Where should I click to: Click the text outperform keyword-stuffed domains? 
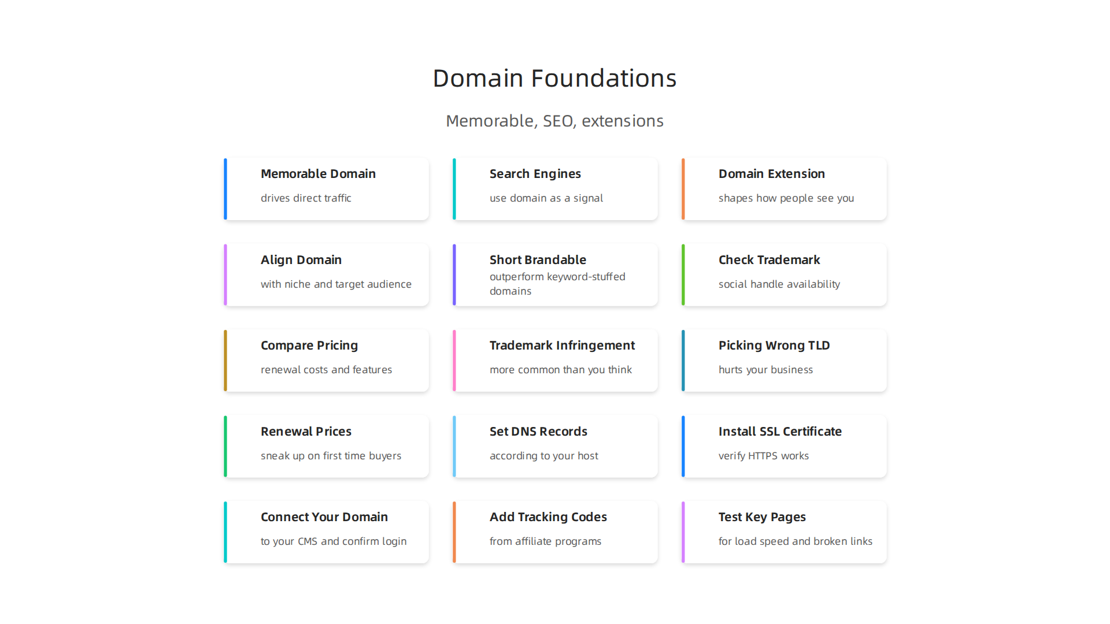coord(557,284)
